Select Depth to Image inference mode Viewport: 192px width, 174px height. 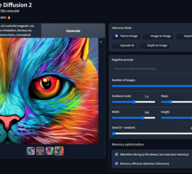(x=154, y=45)
